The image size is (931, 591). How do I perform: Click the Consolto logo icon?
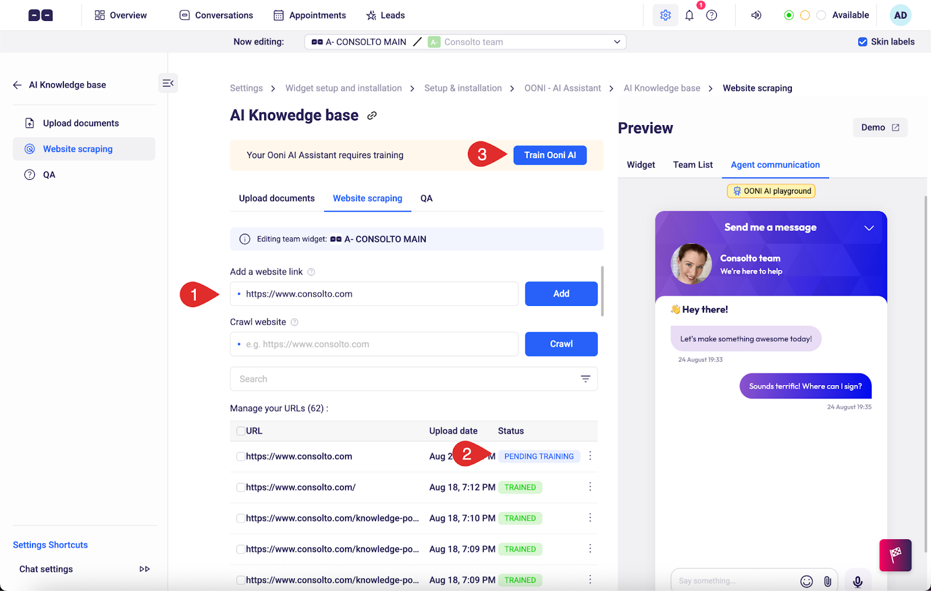click(x=41, y=15)
